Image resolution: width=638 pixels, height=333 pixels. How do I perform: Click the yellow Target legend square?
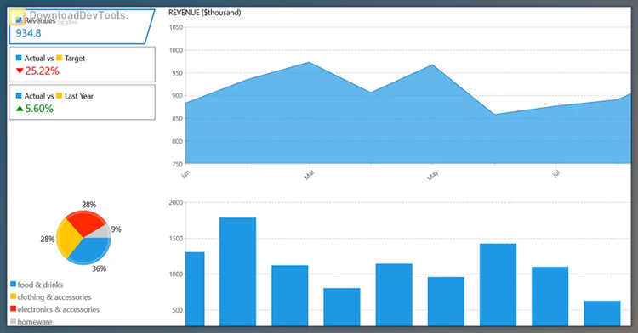point(59,58)
